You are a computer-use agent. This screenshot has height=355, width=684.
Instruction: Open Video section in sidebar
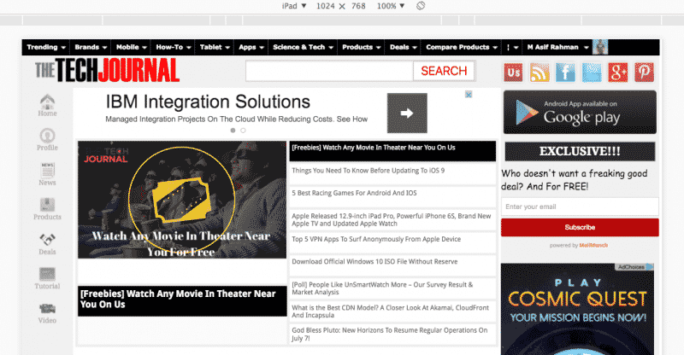click(47, 313)
